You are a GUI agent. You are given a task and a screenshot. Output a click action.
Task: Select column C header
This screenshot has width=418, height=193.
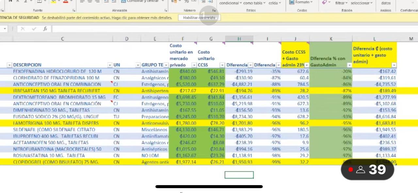click(62, 39)
